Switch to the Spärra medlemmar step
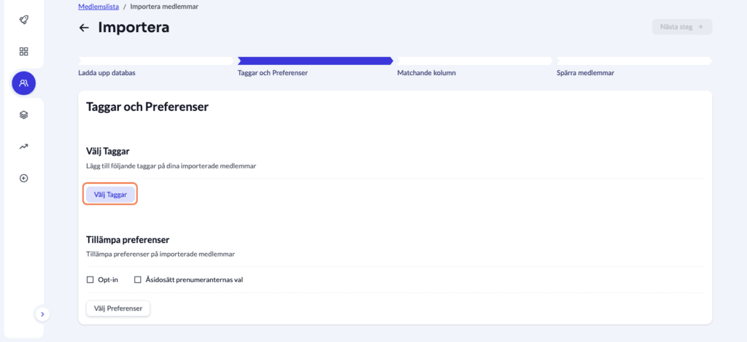747x342 pixels. (x=586, y=73)
